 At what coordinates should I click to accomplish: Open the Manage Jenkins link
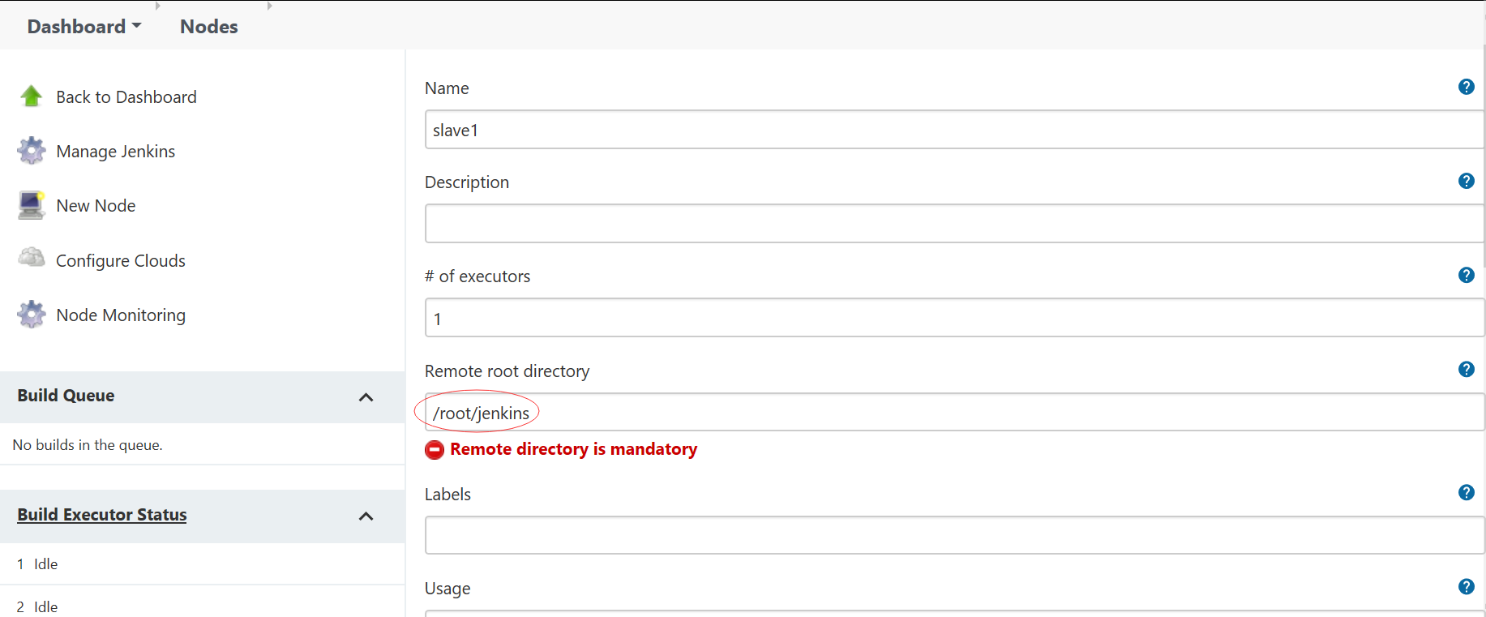click(116, 152)
